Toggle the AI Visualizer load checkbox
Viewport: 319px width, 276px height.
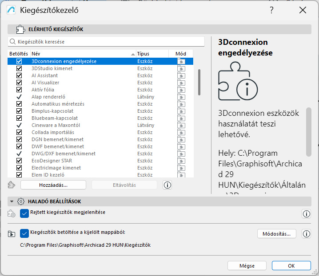click(19, 83)
